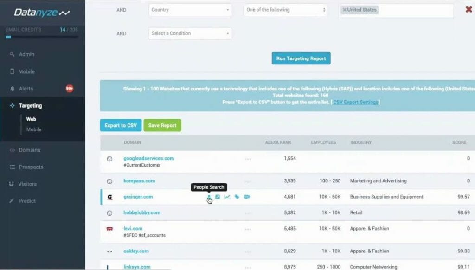Click the grainger.com favicon
Screen dimensions: 475x270
tap(109, 197)
